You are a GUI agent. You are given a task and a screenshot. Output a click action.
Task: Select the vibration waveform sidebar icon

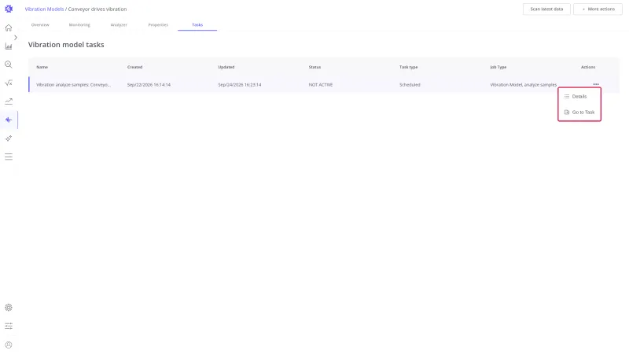(9, 120)
